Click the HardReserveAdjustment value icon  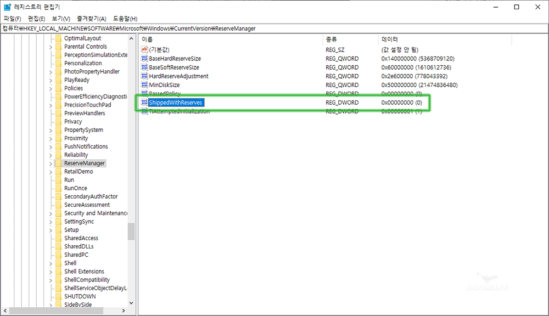coord(144,76)
